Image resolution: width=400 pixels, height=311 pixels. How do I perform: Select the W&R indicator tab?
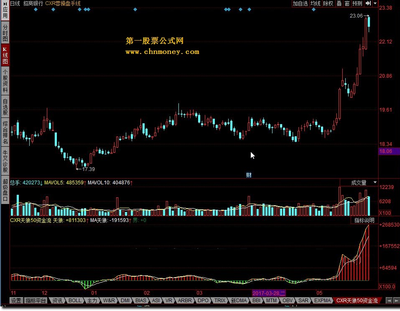pos(109,301)
